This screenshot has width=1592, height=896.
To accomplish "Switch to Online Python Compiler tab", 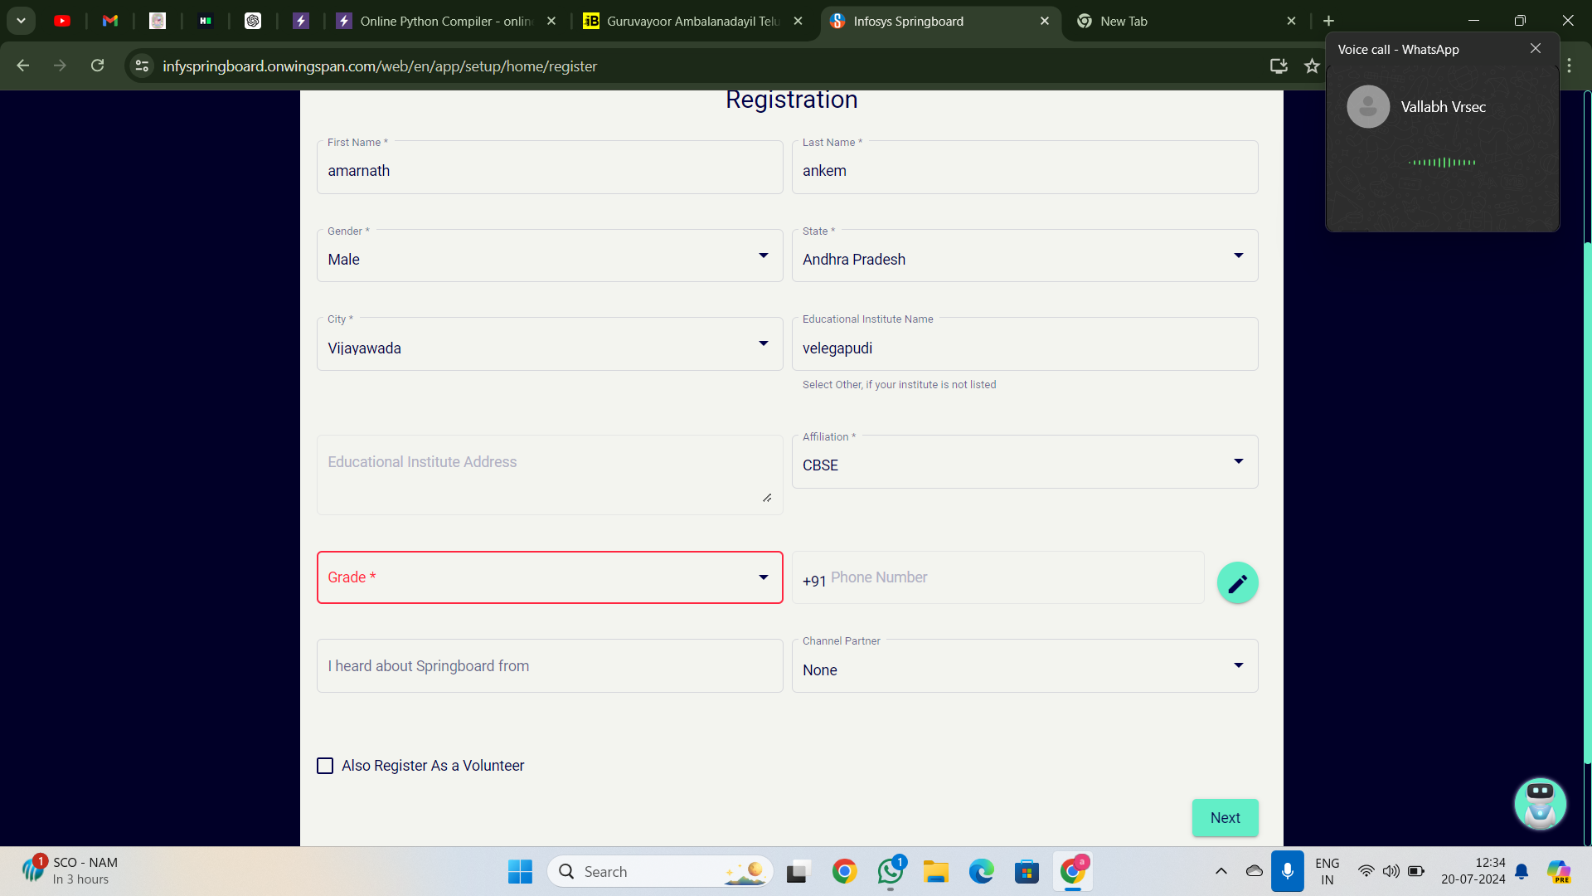I will click(x=446, y=21).
